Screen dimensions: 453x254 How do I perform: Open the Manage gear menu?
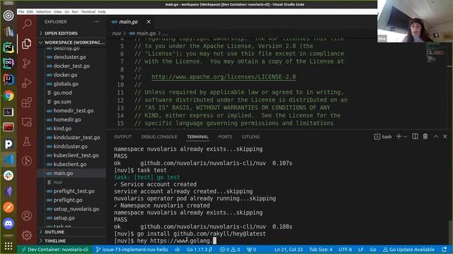27,235
